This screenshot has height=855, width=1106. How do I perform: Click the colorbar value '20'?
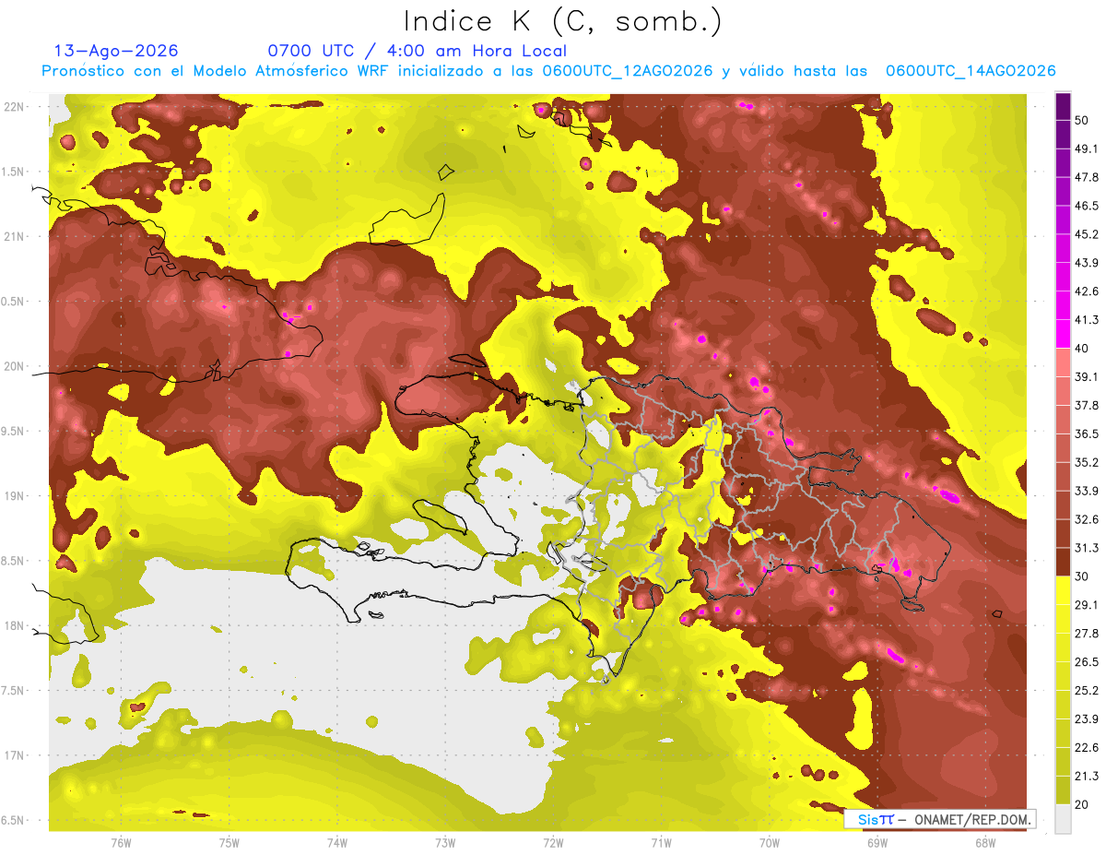1082,805
